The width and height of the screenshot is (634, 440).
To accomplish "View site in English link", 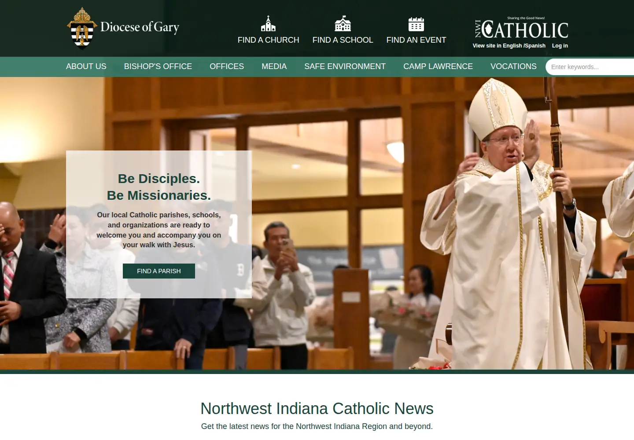I will (x=497, y=46).
